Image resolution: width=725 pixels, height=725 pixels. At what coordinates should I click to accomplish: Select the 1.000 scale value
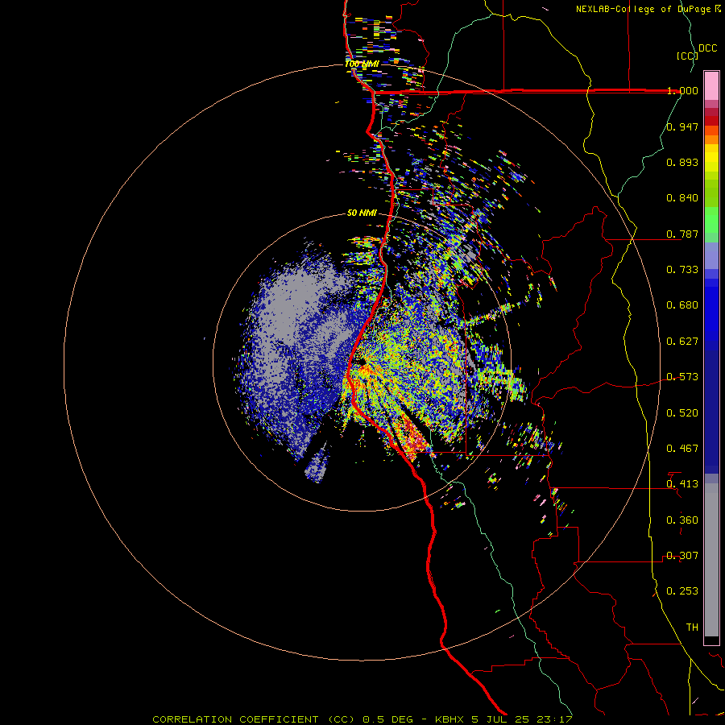682,90
